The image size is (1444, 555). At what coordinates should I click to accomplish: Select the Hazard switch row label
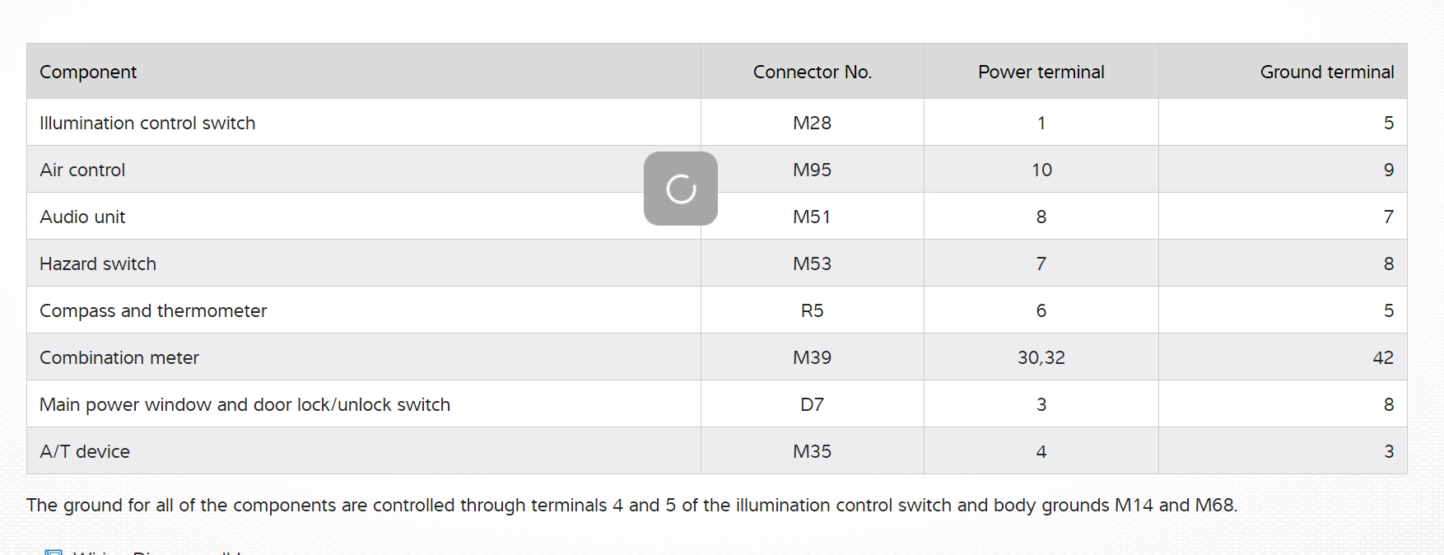[98, 264]
